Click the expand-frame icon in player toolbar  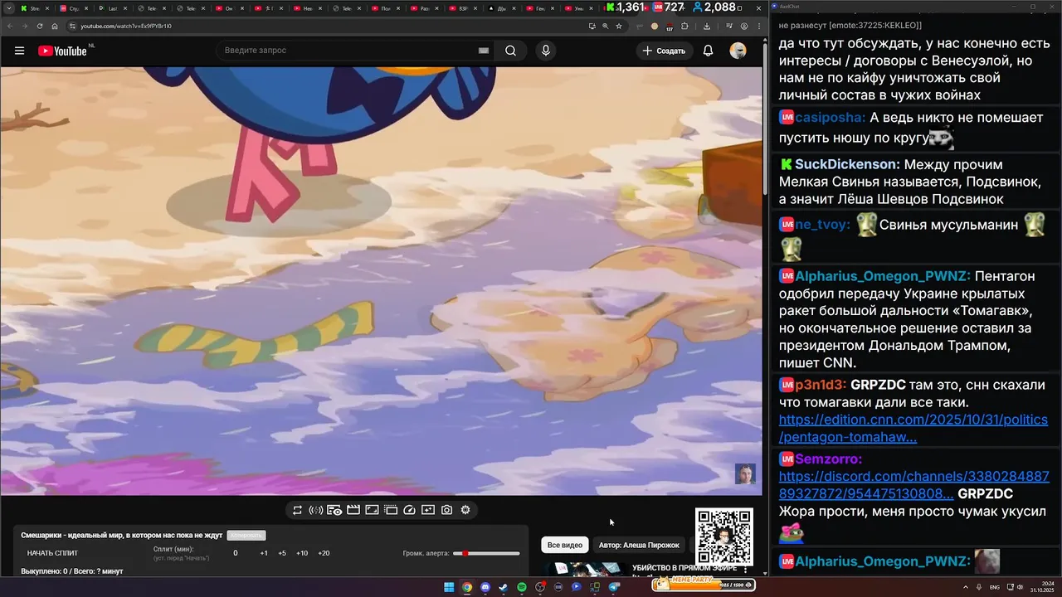[x=372, y=510]
